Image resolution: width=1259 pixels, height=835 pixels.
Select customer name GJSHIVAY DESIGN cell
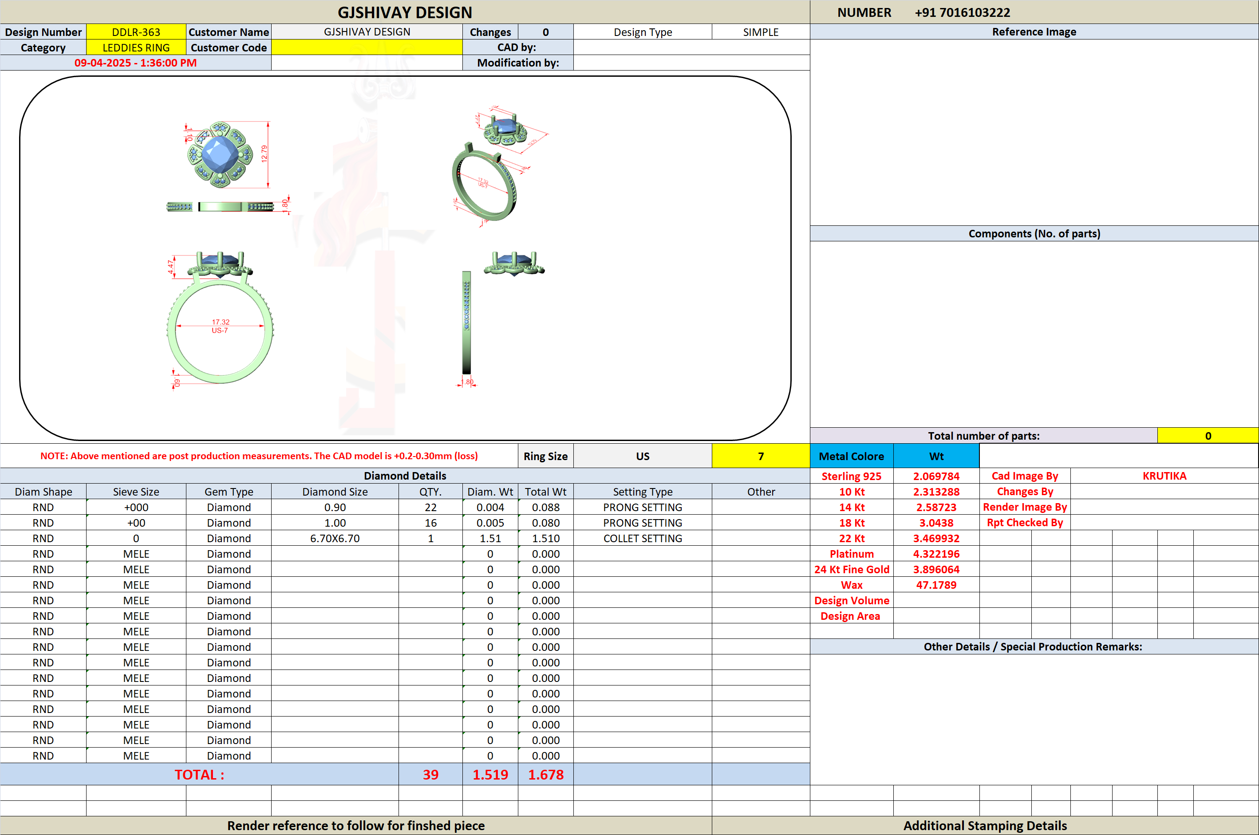pos(367,32)
